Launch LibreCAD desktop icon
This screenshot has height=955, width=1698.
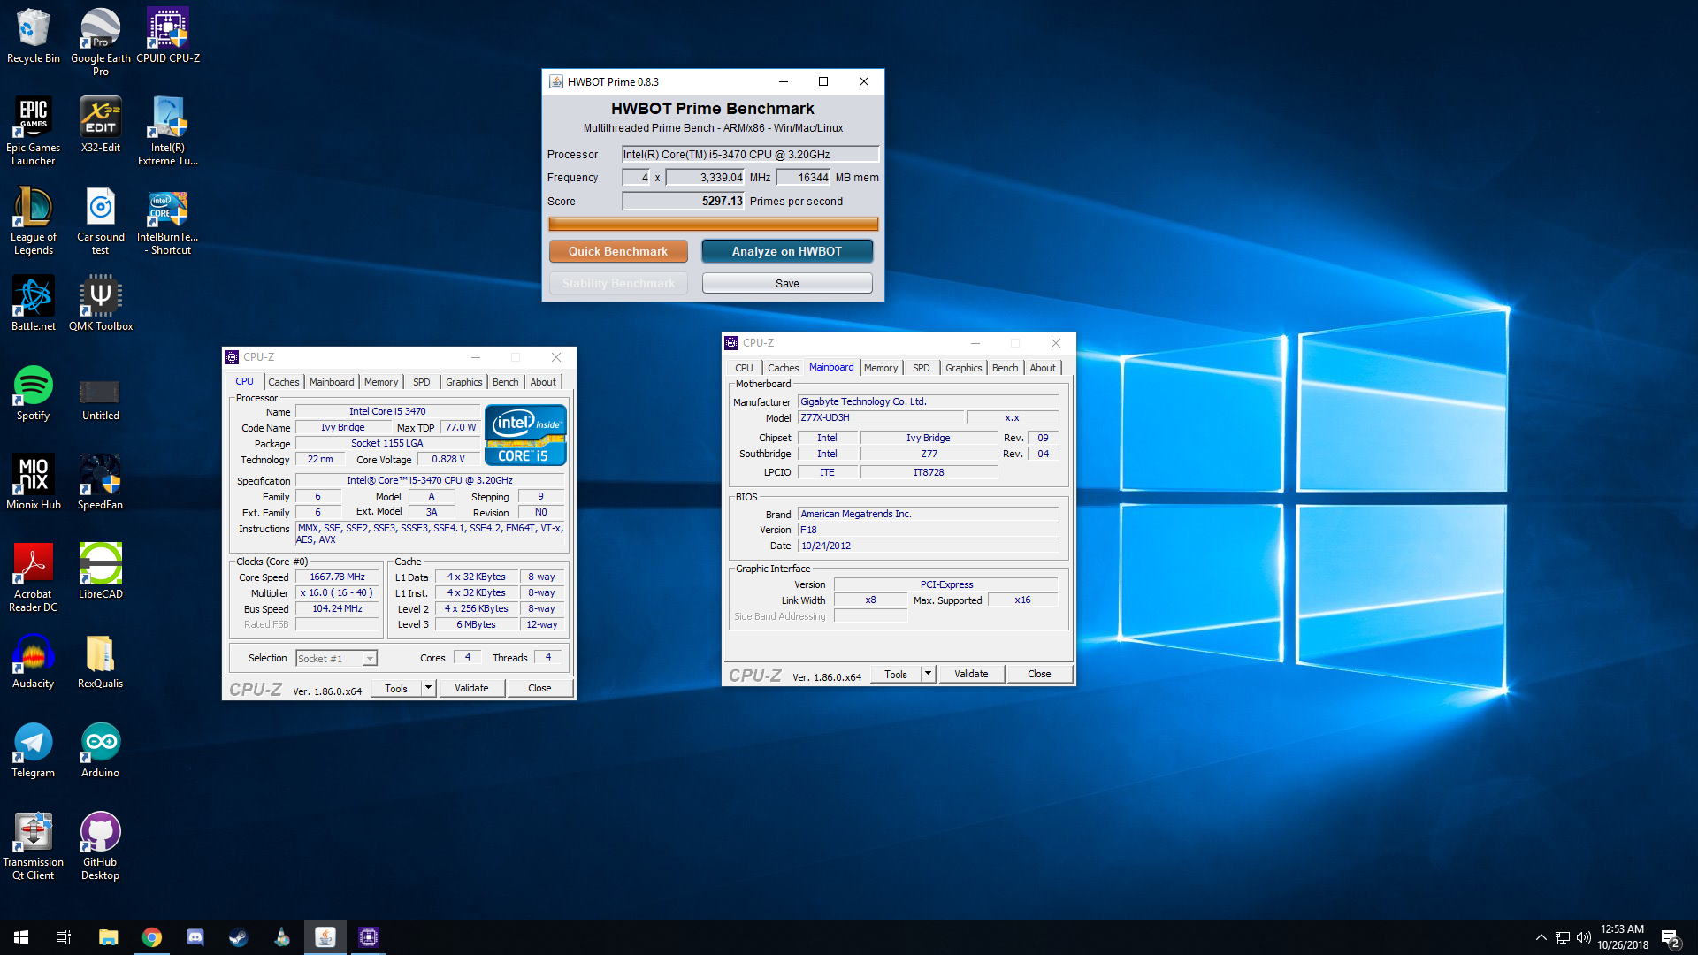pyautogui.click(x=101, y=571)
